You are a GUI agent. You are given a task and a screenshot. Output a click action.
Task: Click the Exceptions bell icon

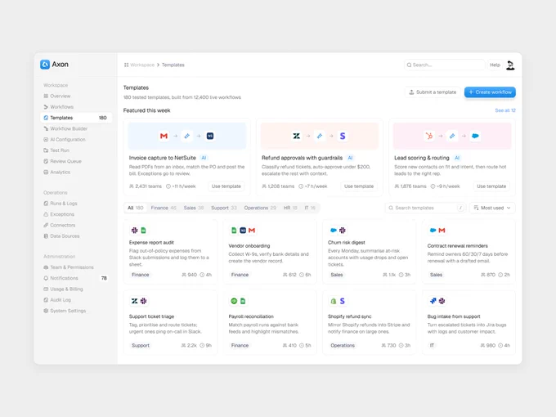(46, 214)
